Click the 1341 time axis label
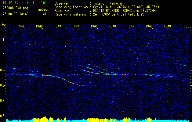Screen dimensions: 192x122 coord(21,26)
